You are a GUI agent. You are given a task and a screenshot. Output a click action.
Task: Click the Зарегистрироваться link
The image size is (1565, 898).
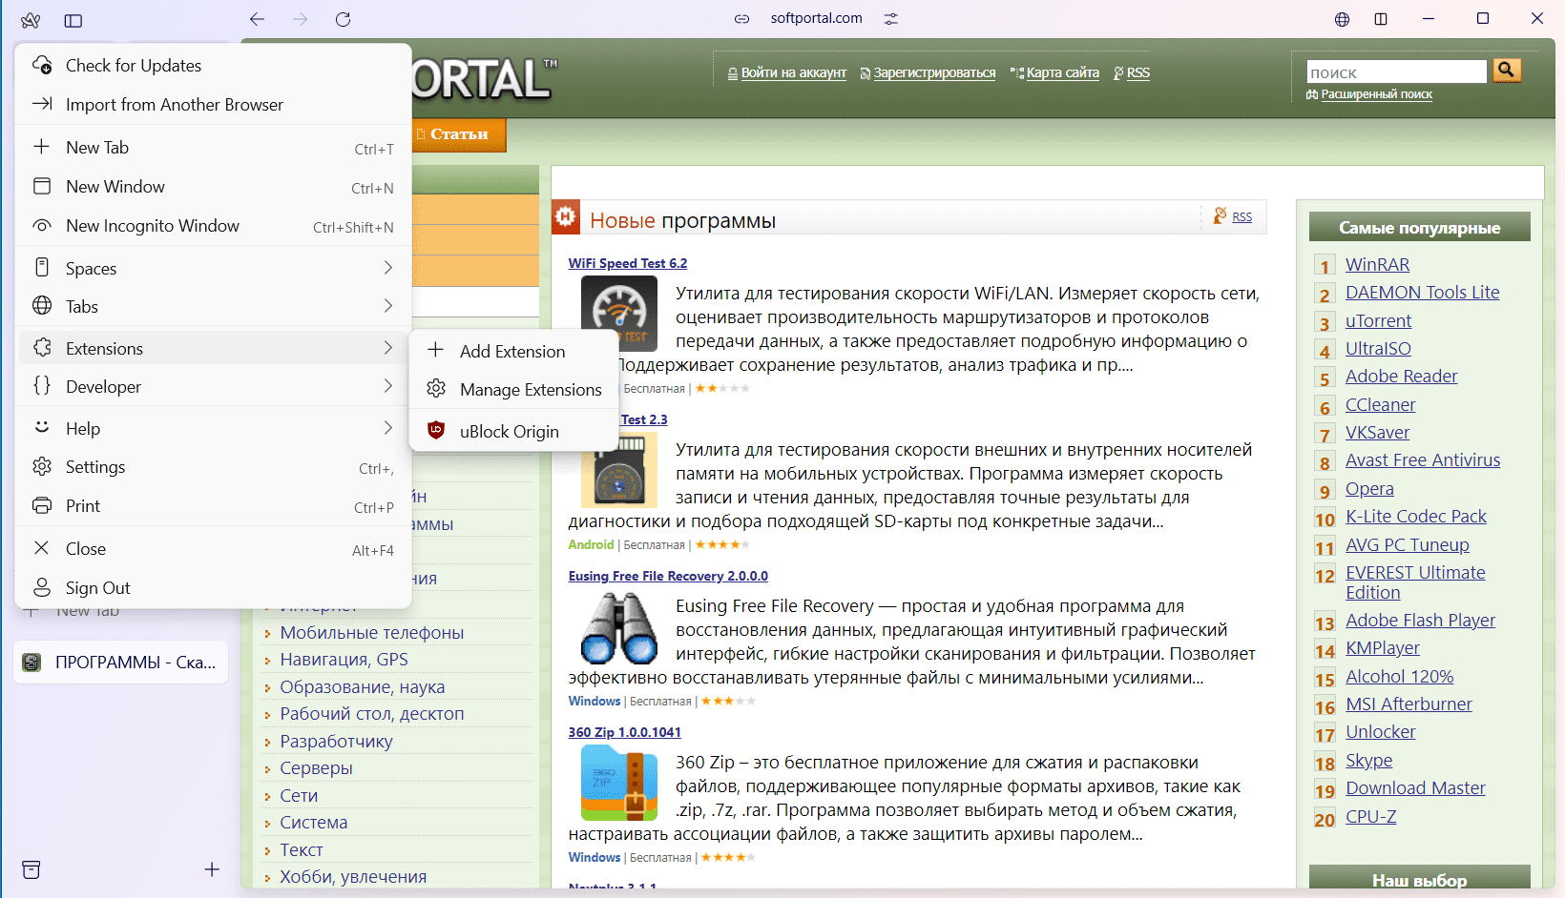click(934, 72)
